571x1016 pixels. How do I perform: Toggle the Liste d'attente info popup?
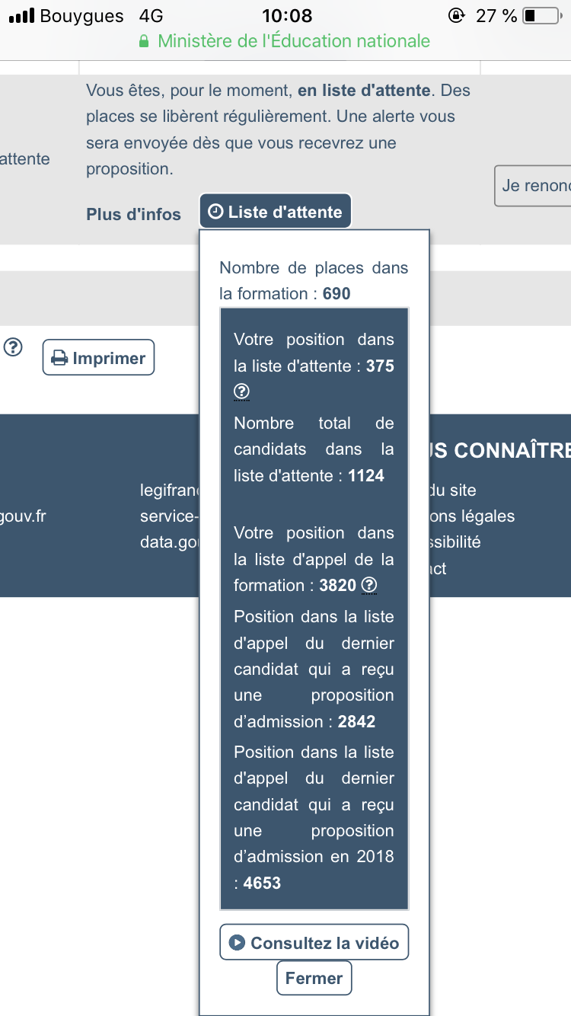pyautogui.click(x=276, y=212)
